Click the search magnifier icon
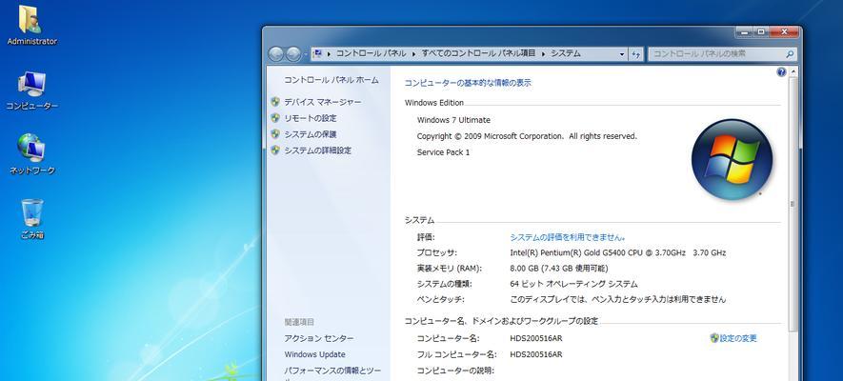The image size is (843, 381). 790,53
